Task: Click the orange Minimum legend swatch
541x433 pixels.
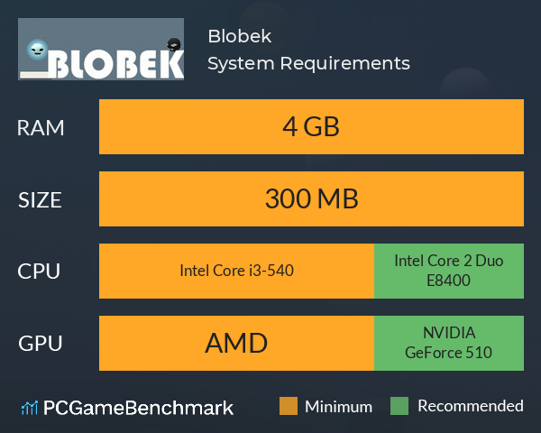Action: point(289,406)
